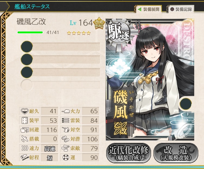The image size is (204, 169).
Task: Click the cannon icon beside 火力
Action: point(65,111)
